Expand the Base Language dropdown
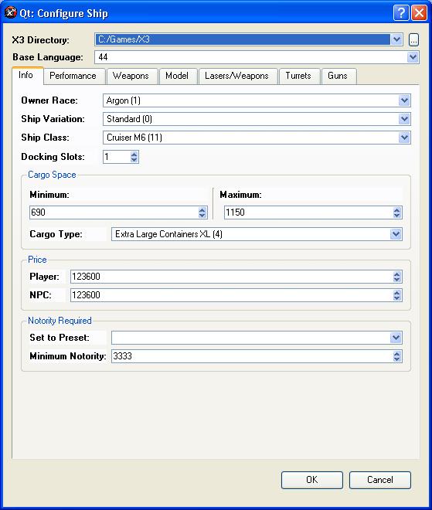The image size is (432, 510). point(413,57)
